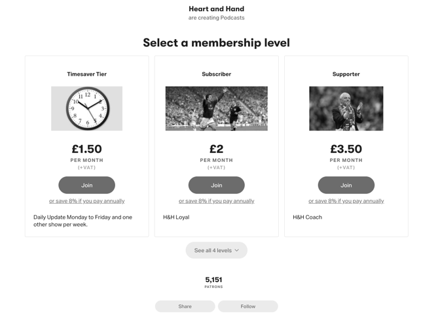Image resolution: width=438 pixels, height=320 pixels.
Task: Join the Subscriber £2 membership
Action: coord(216,185)
